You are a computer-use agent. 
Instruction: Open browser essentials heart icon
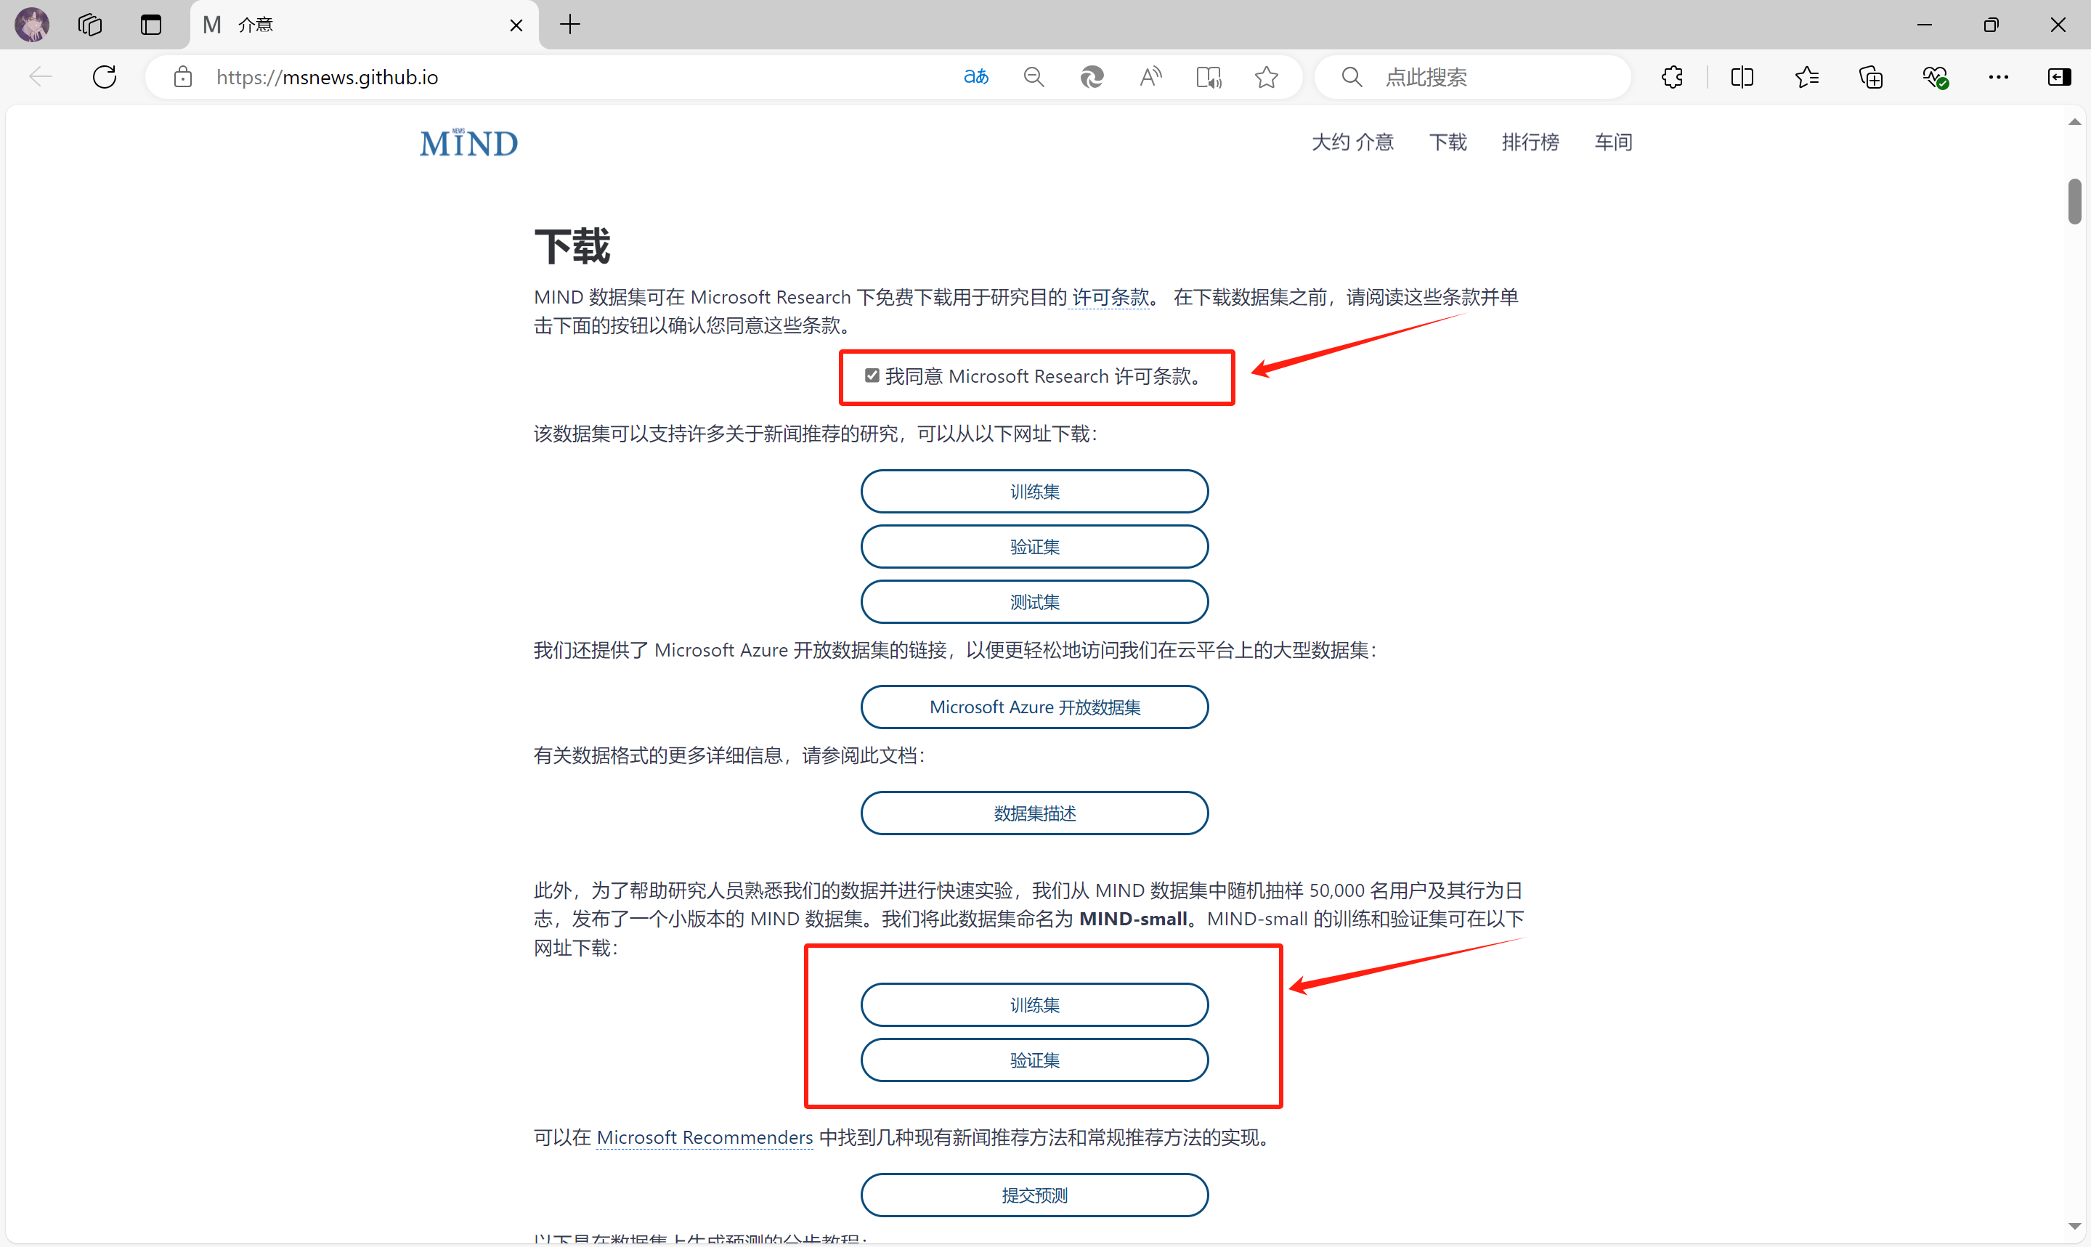point(1935,77)
